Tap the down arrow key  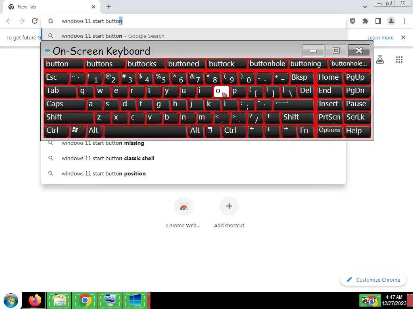[272, 131]
